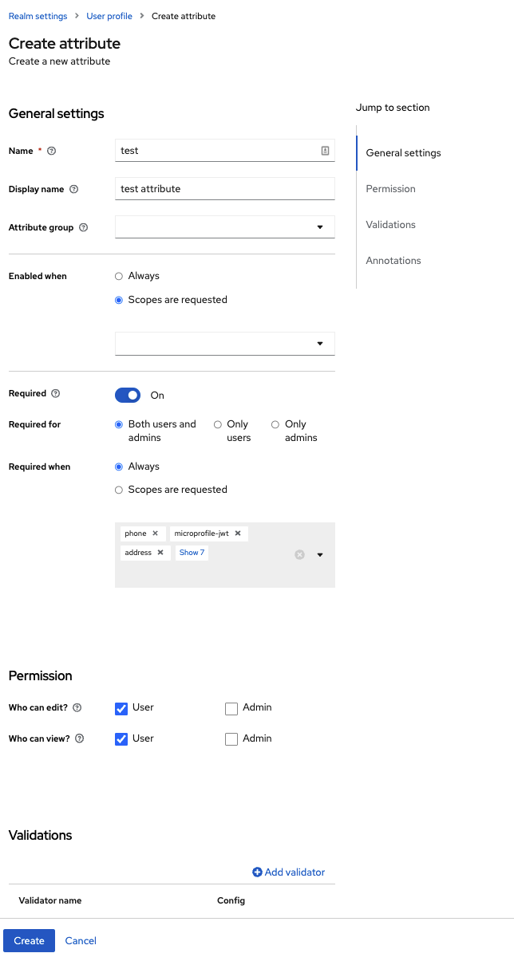Jump to the Permission section
The image size is (514, 953).
click(390, 188)
